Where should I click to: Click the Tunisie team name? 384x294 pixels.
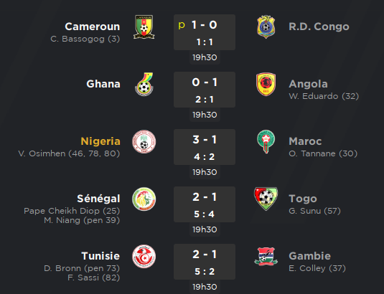pyautogui.click(x=100, y=256)
